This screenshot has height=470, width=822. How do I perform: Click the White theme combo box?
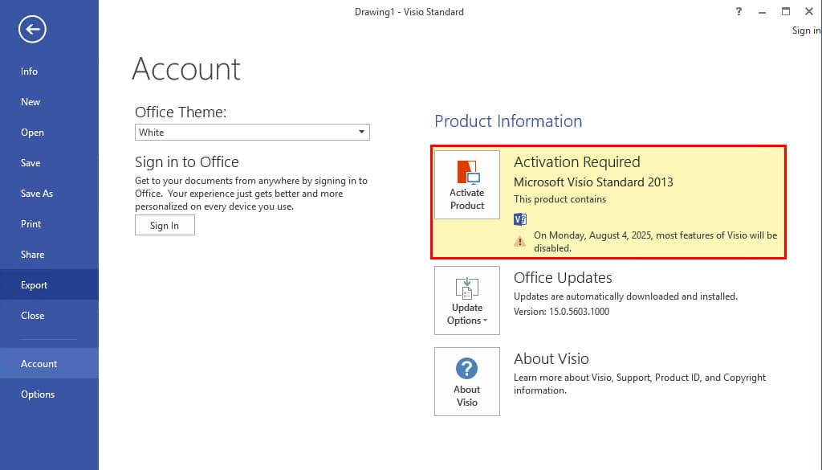pyautogui.click(x=252, y=133)
